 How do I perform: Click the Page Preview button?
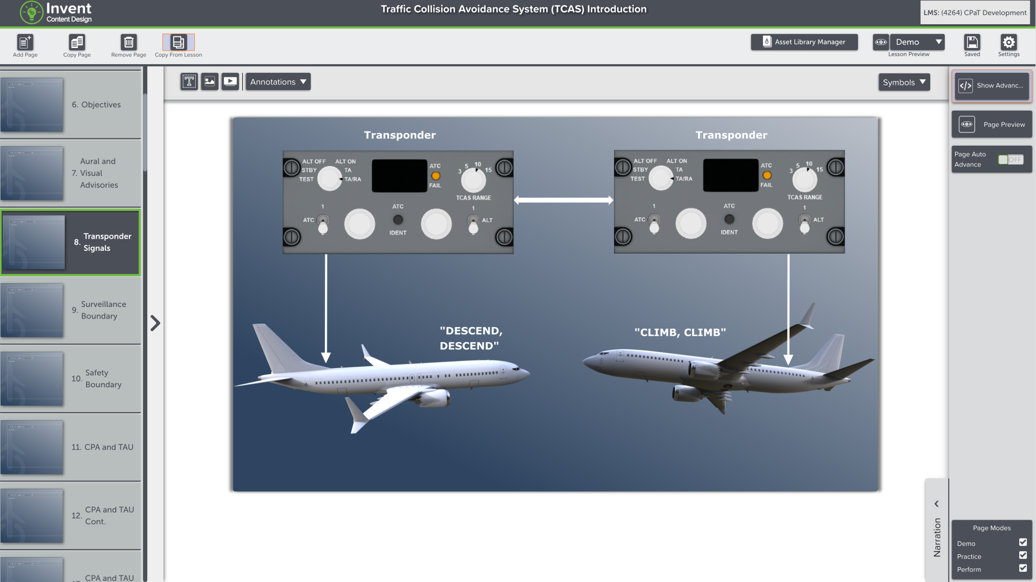[x=991, y=124]
